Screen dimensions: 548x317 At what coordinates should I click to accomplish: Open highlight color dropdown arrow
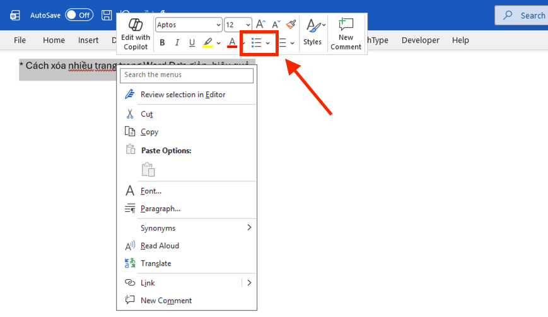pos(218,43)
